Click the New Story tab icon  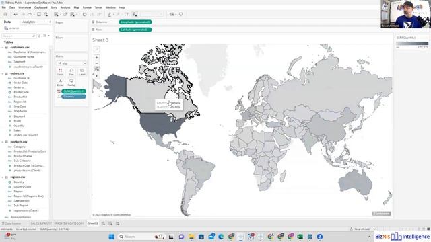117,223
